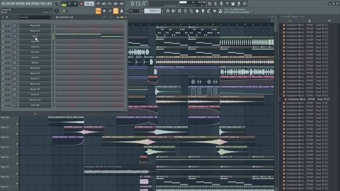This screenshot has height=191, width=340.
Task: Toggle typing keyboard to piano icon
Action: [98, 11]
